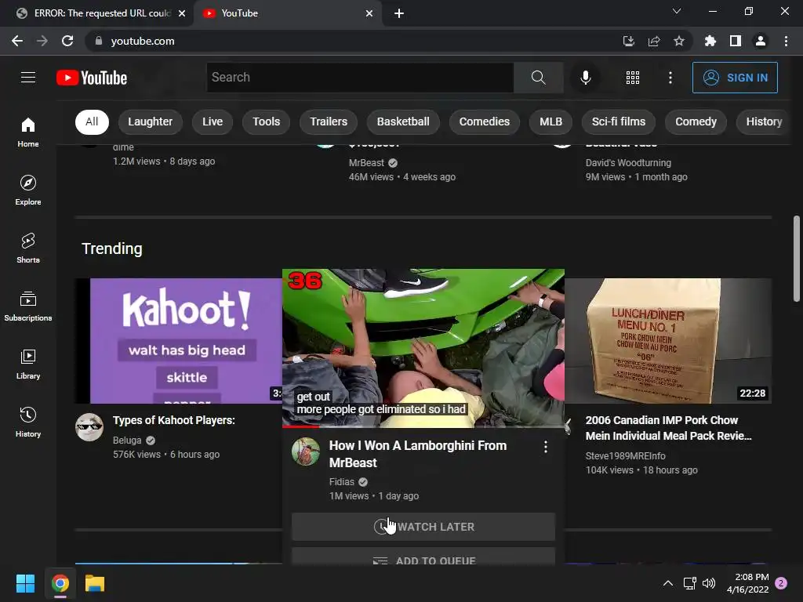Viewport: 803px width, 602px height.
Task: Open MrBeast channel name link
Action: pyautogui.click(x=366, y=163)
